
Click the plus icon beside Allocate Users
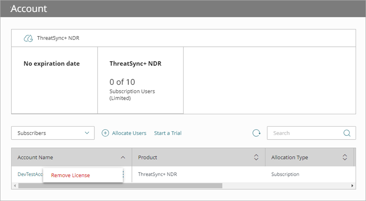coord(105,133)
